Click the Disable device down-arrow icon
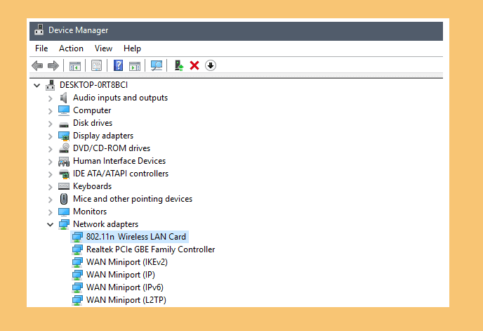 coord(210,65)
